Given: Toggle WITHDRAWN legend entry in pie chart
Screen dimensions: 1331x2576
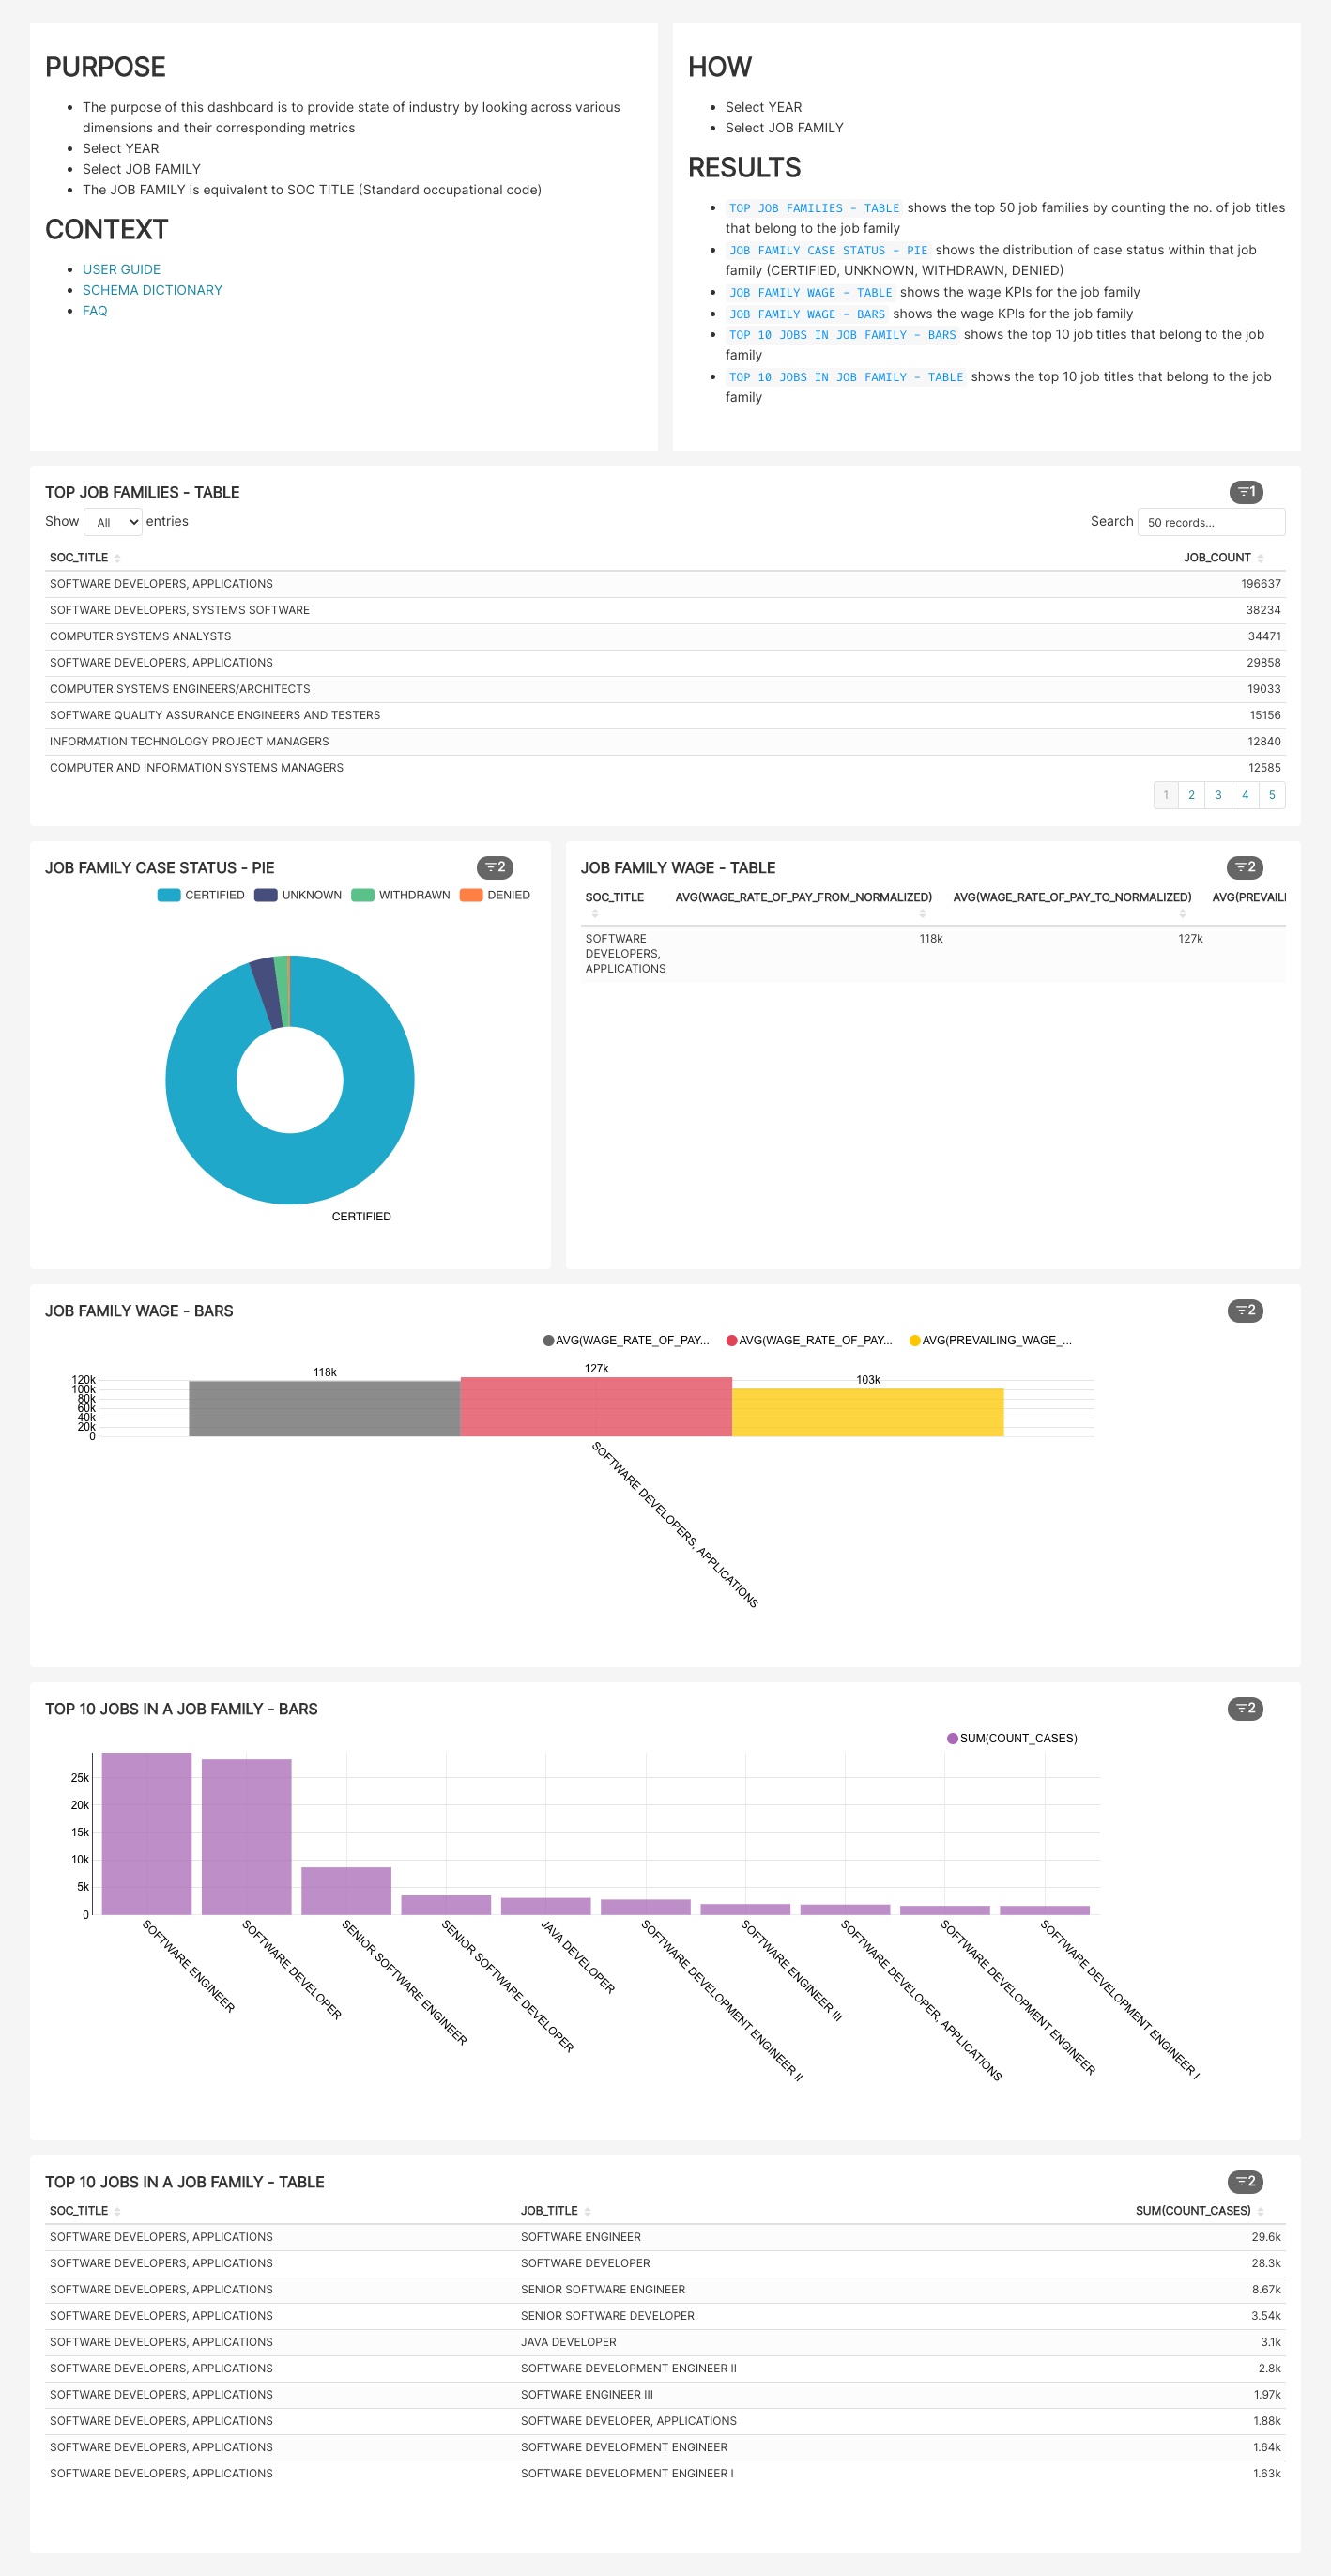Looking at the screenshot, I should (401, 895).
